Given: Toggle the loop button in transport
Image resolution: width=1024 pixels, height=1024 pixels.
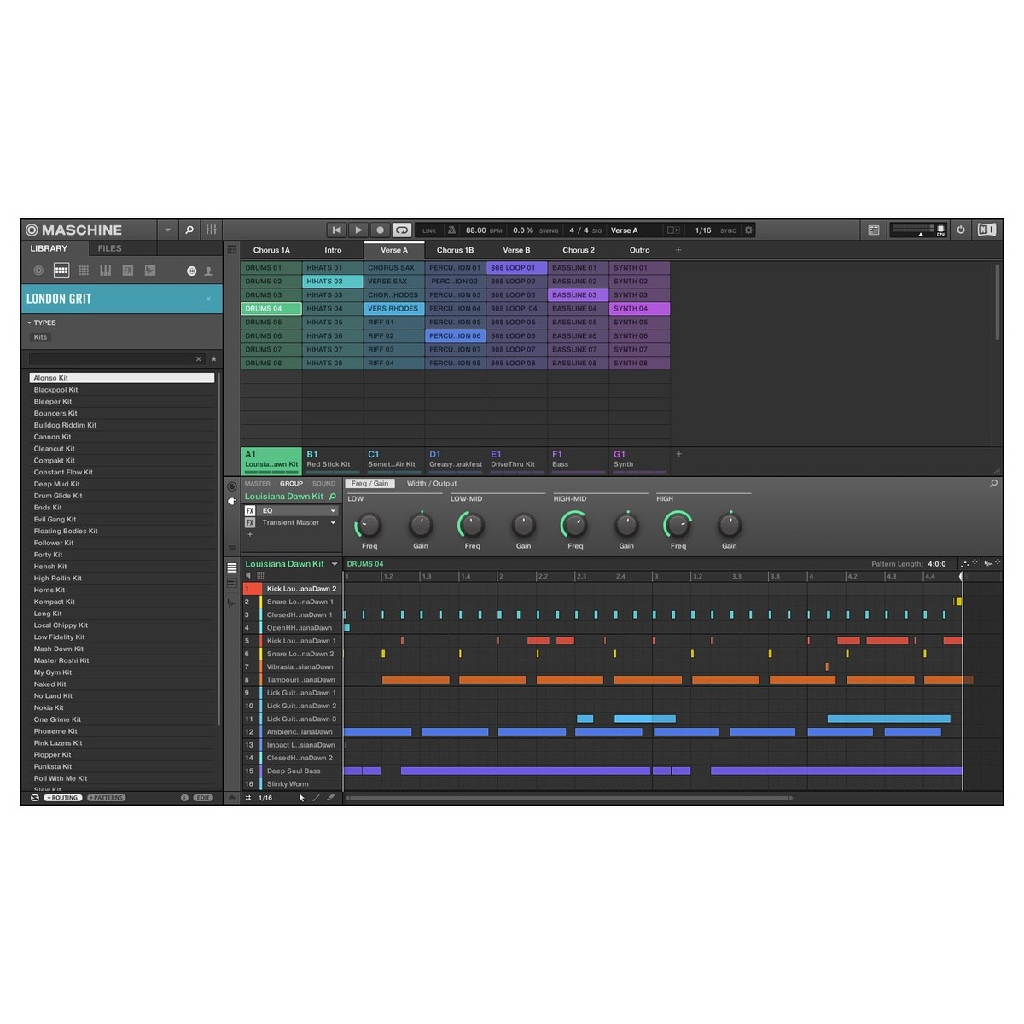Looking at the screenshot, I should [x=402, y=230].
